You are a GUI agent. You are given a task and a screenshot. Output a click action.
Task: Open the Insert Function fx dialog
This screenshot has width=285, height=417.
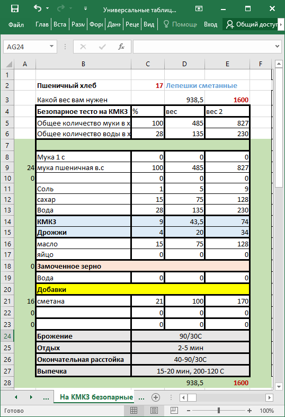point(121,47)
